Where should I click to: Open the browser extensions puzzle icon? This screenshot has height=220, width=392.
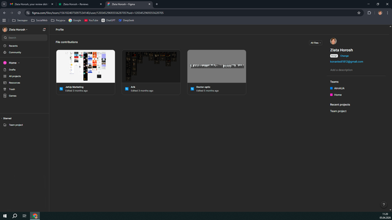[x=369, y=13]
